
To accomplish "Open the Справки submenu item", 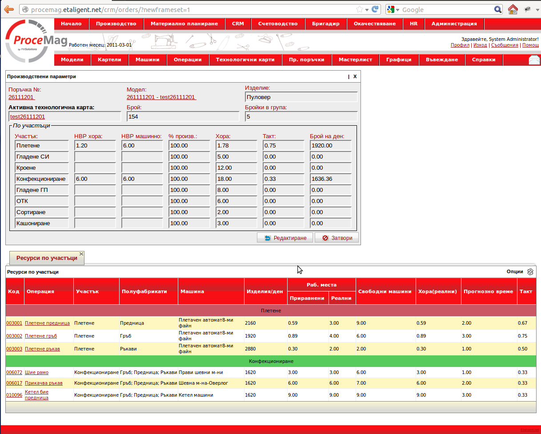I will pos(484,60).
